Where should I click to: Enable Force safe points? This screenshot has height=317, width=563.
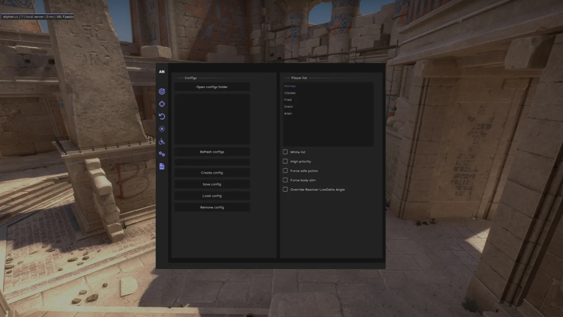point(285,170)
